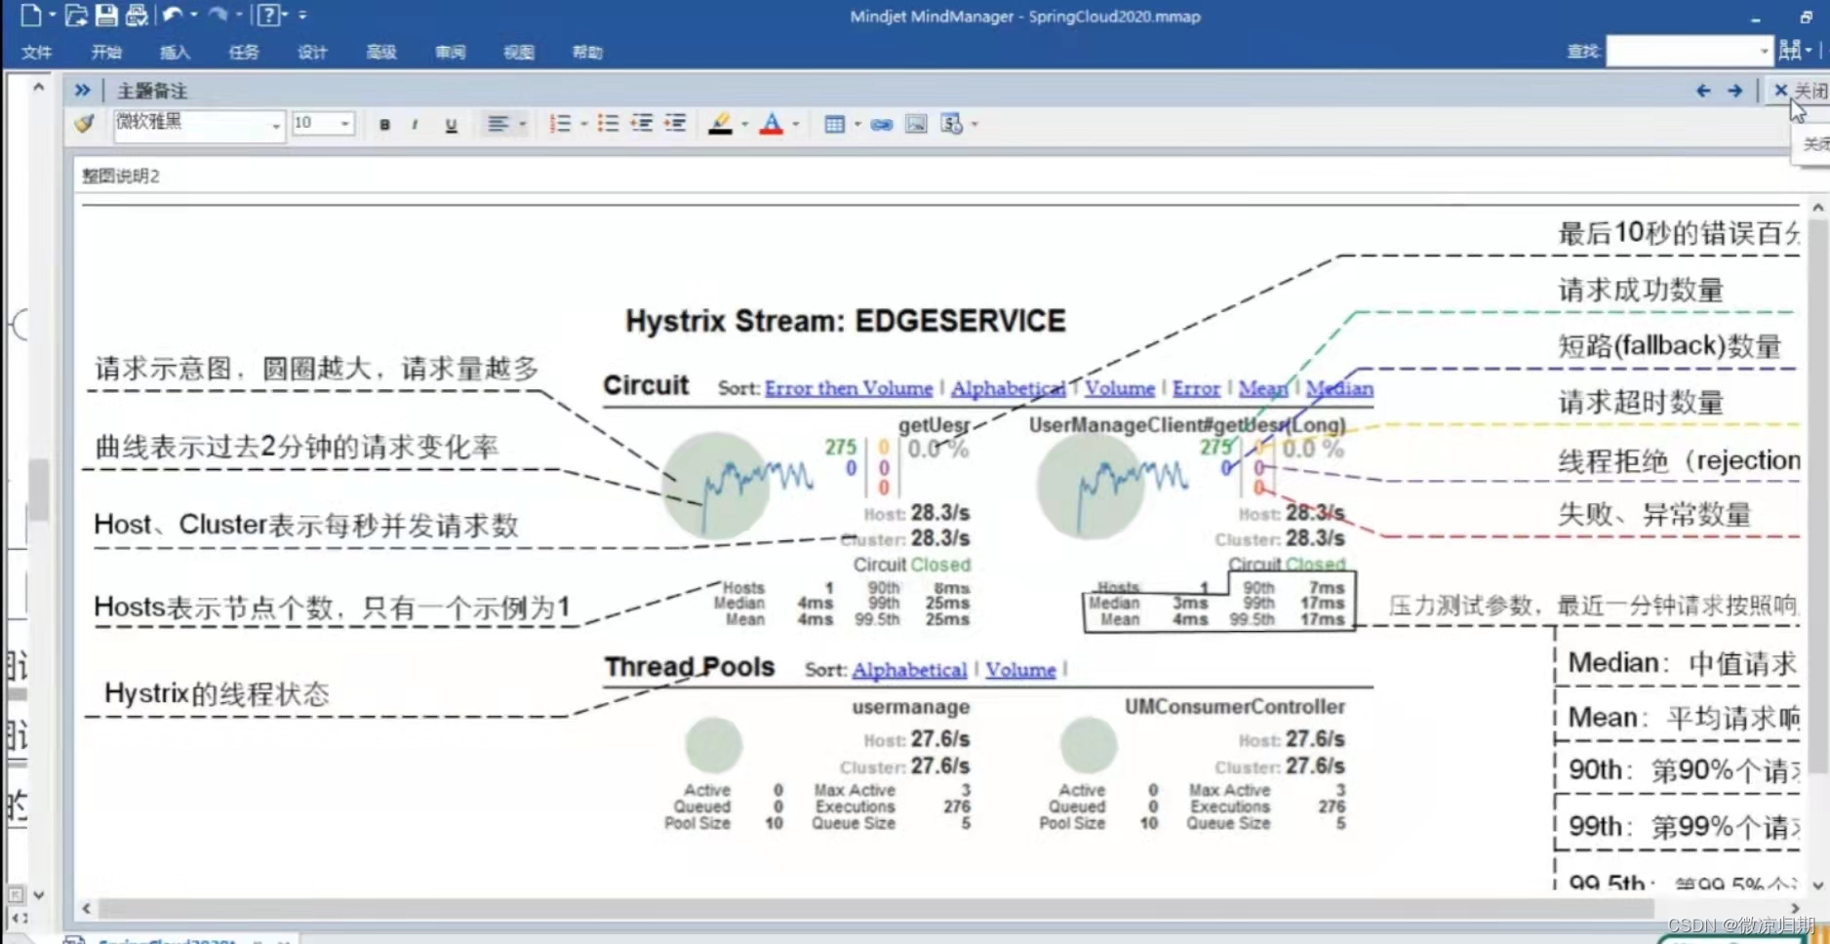Open the alignment options dropdown arrow
The image size is (1830, 944).
coord(522,124)
